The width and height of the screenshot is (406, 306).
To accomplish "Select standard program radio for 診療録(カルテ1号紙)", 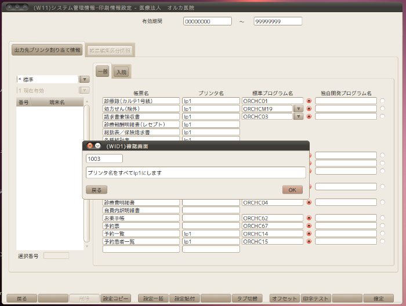I will pyautogui.click(x=309, y=101).
